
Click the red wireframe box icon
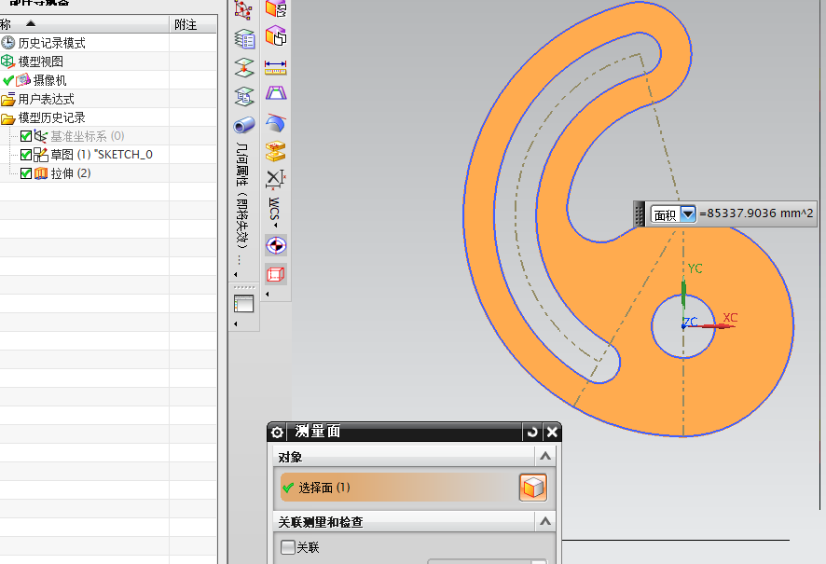click(x=276, y=274)
